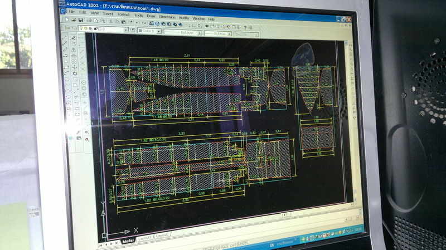Select the Arc draw tool
This screenshot has height=250, width=446.
(66, 73)
